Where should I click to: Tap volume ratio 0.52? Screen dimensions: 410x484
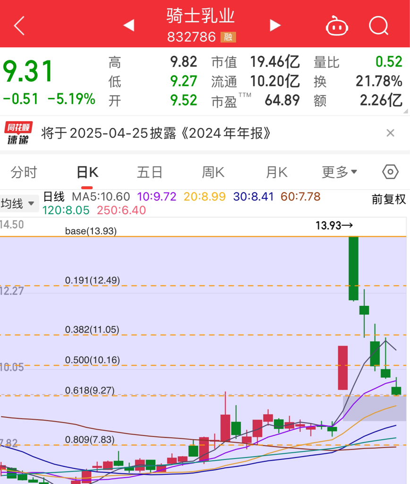(389, 62)
